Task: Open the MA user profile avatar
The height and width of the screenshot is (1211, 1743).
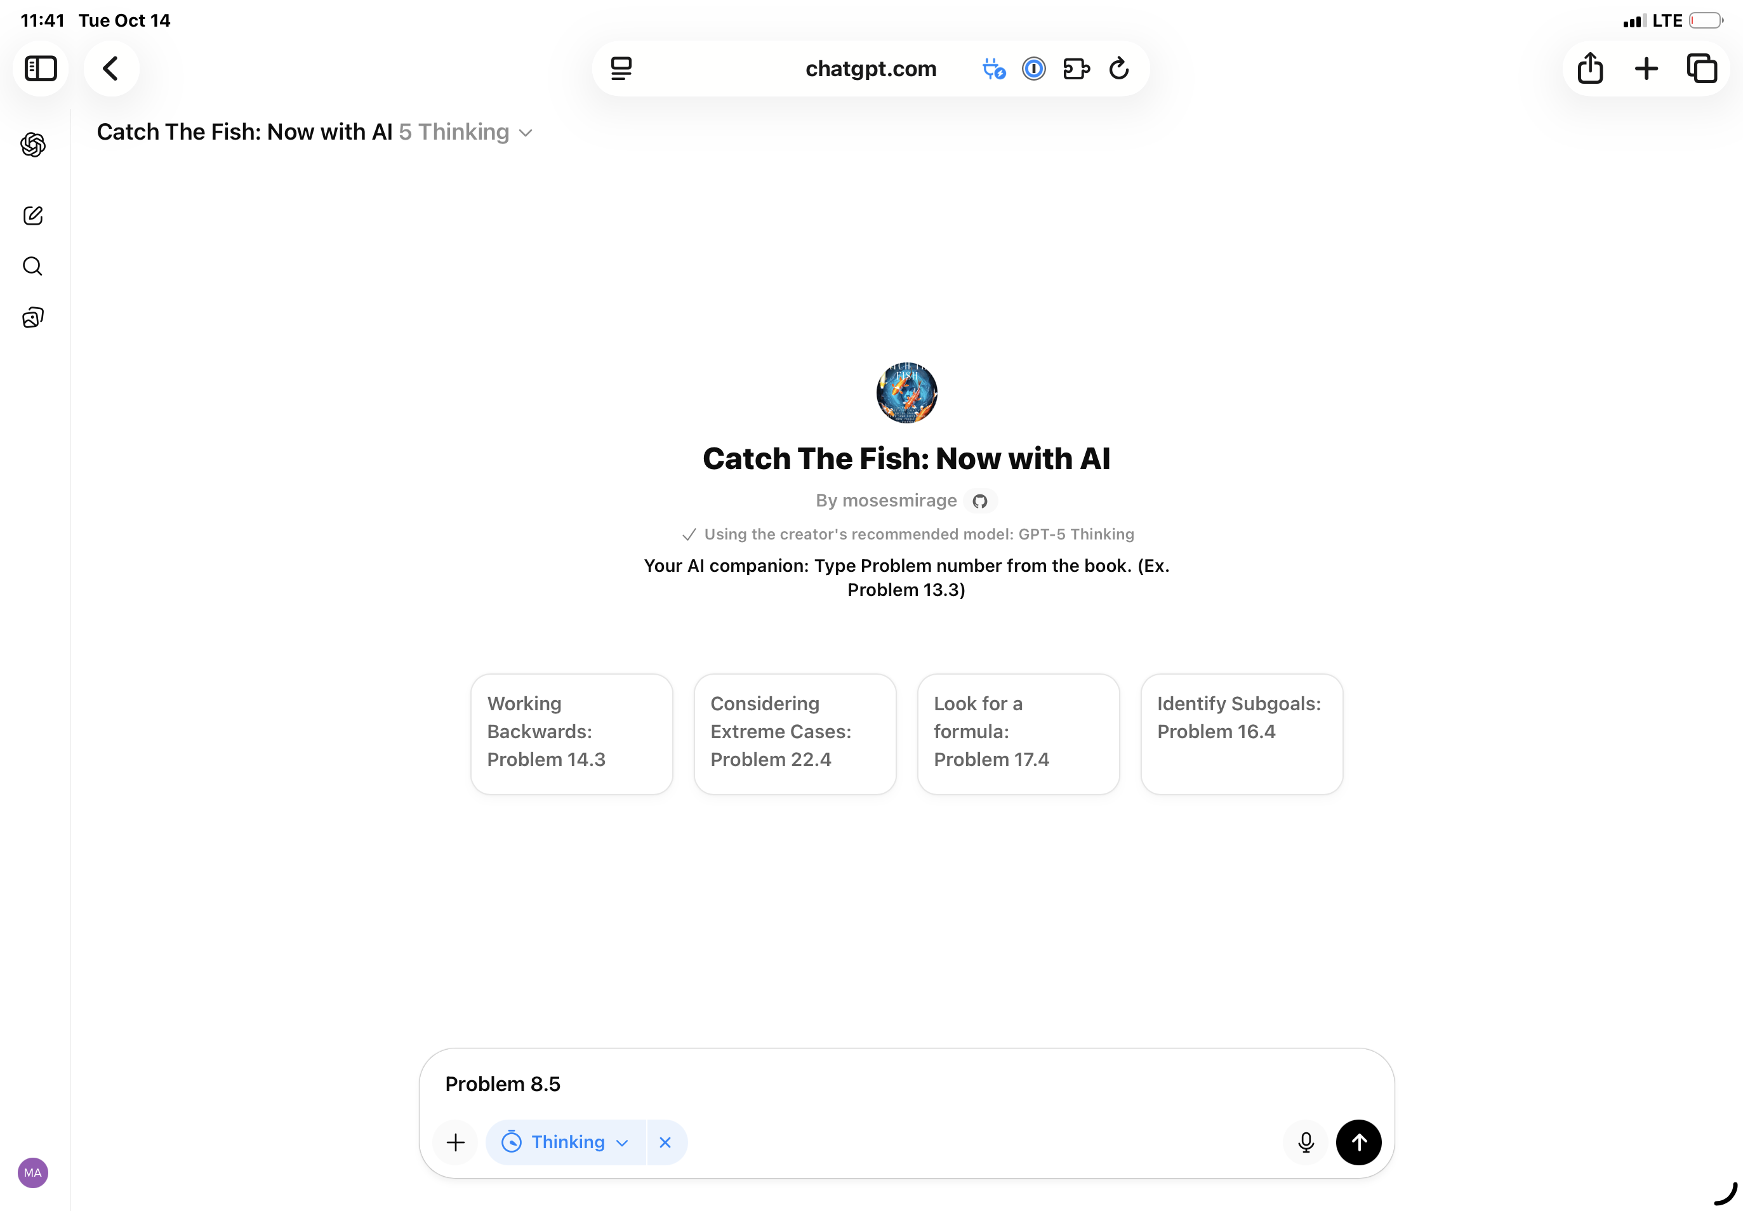Action: pos(32,1172)
